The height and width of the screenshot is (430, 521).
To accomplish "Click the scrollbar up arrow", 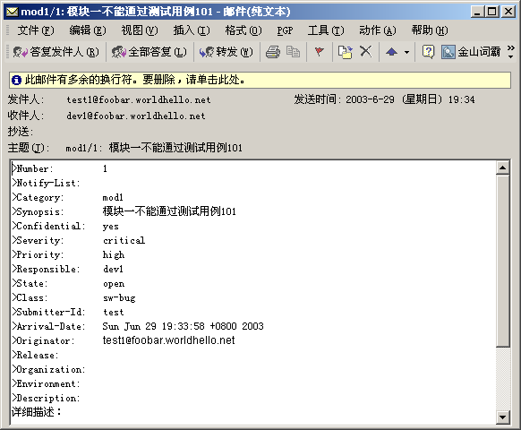I will point(503,168).
